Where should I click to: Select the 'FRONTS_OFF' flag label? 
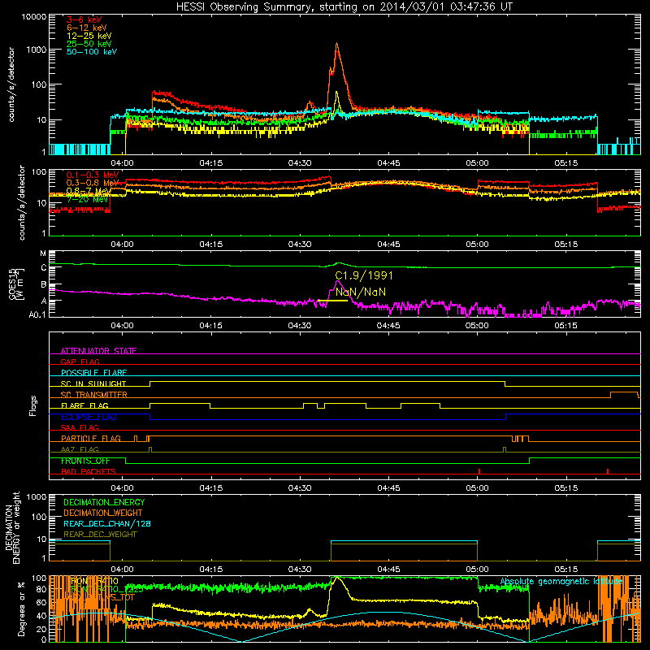point(85,461)
